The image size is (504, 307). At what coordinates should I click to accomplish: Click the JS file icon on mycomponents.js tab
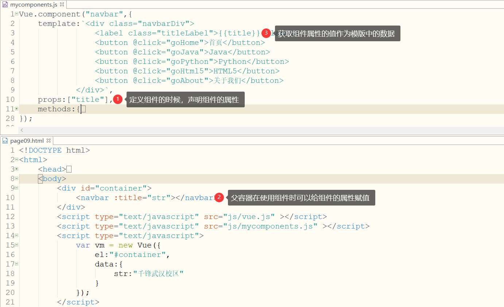click(x=5, y=4)
